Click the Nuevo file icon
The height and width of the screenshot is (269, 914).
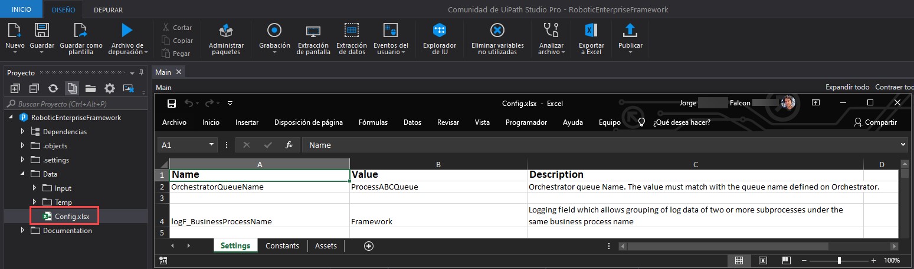[14, 31]
